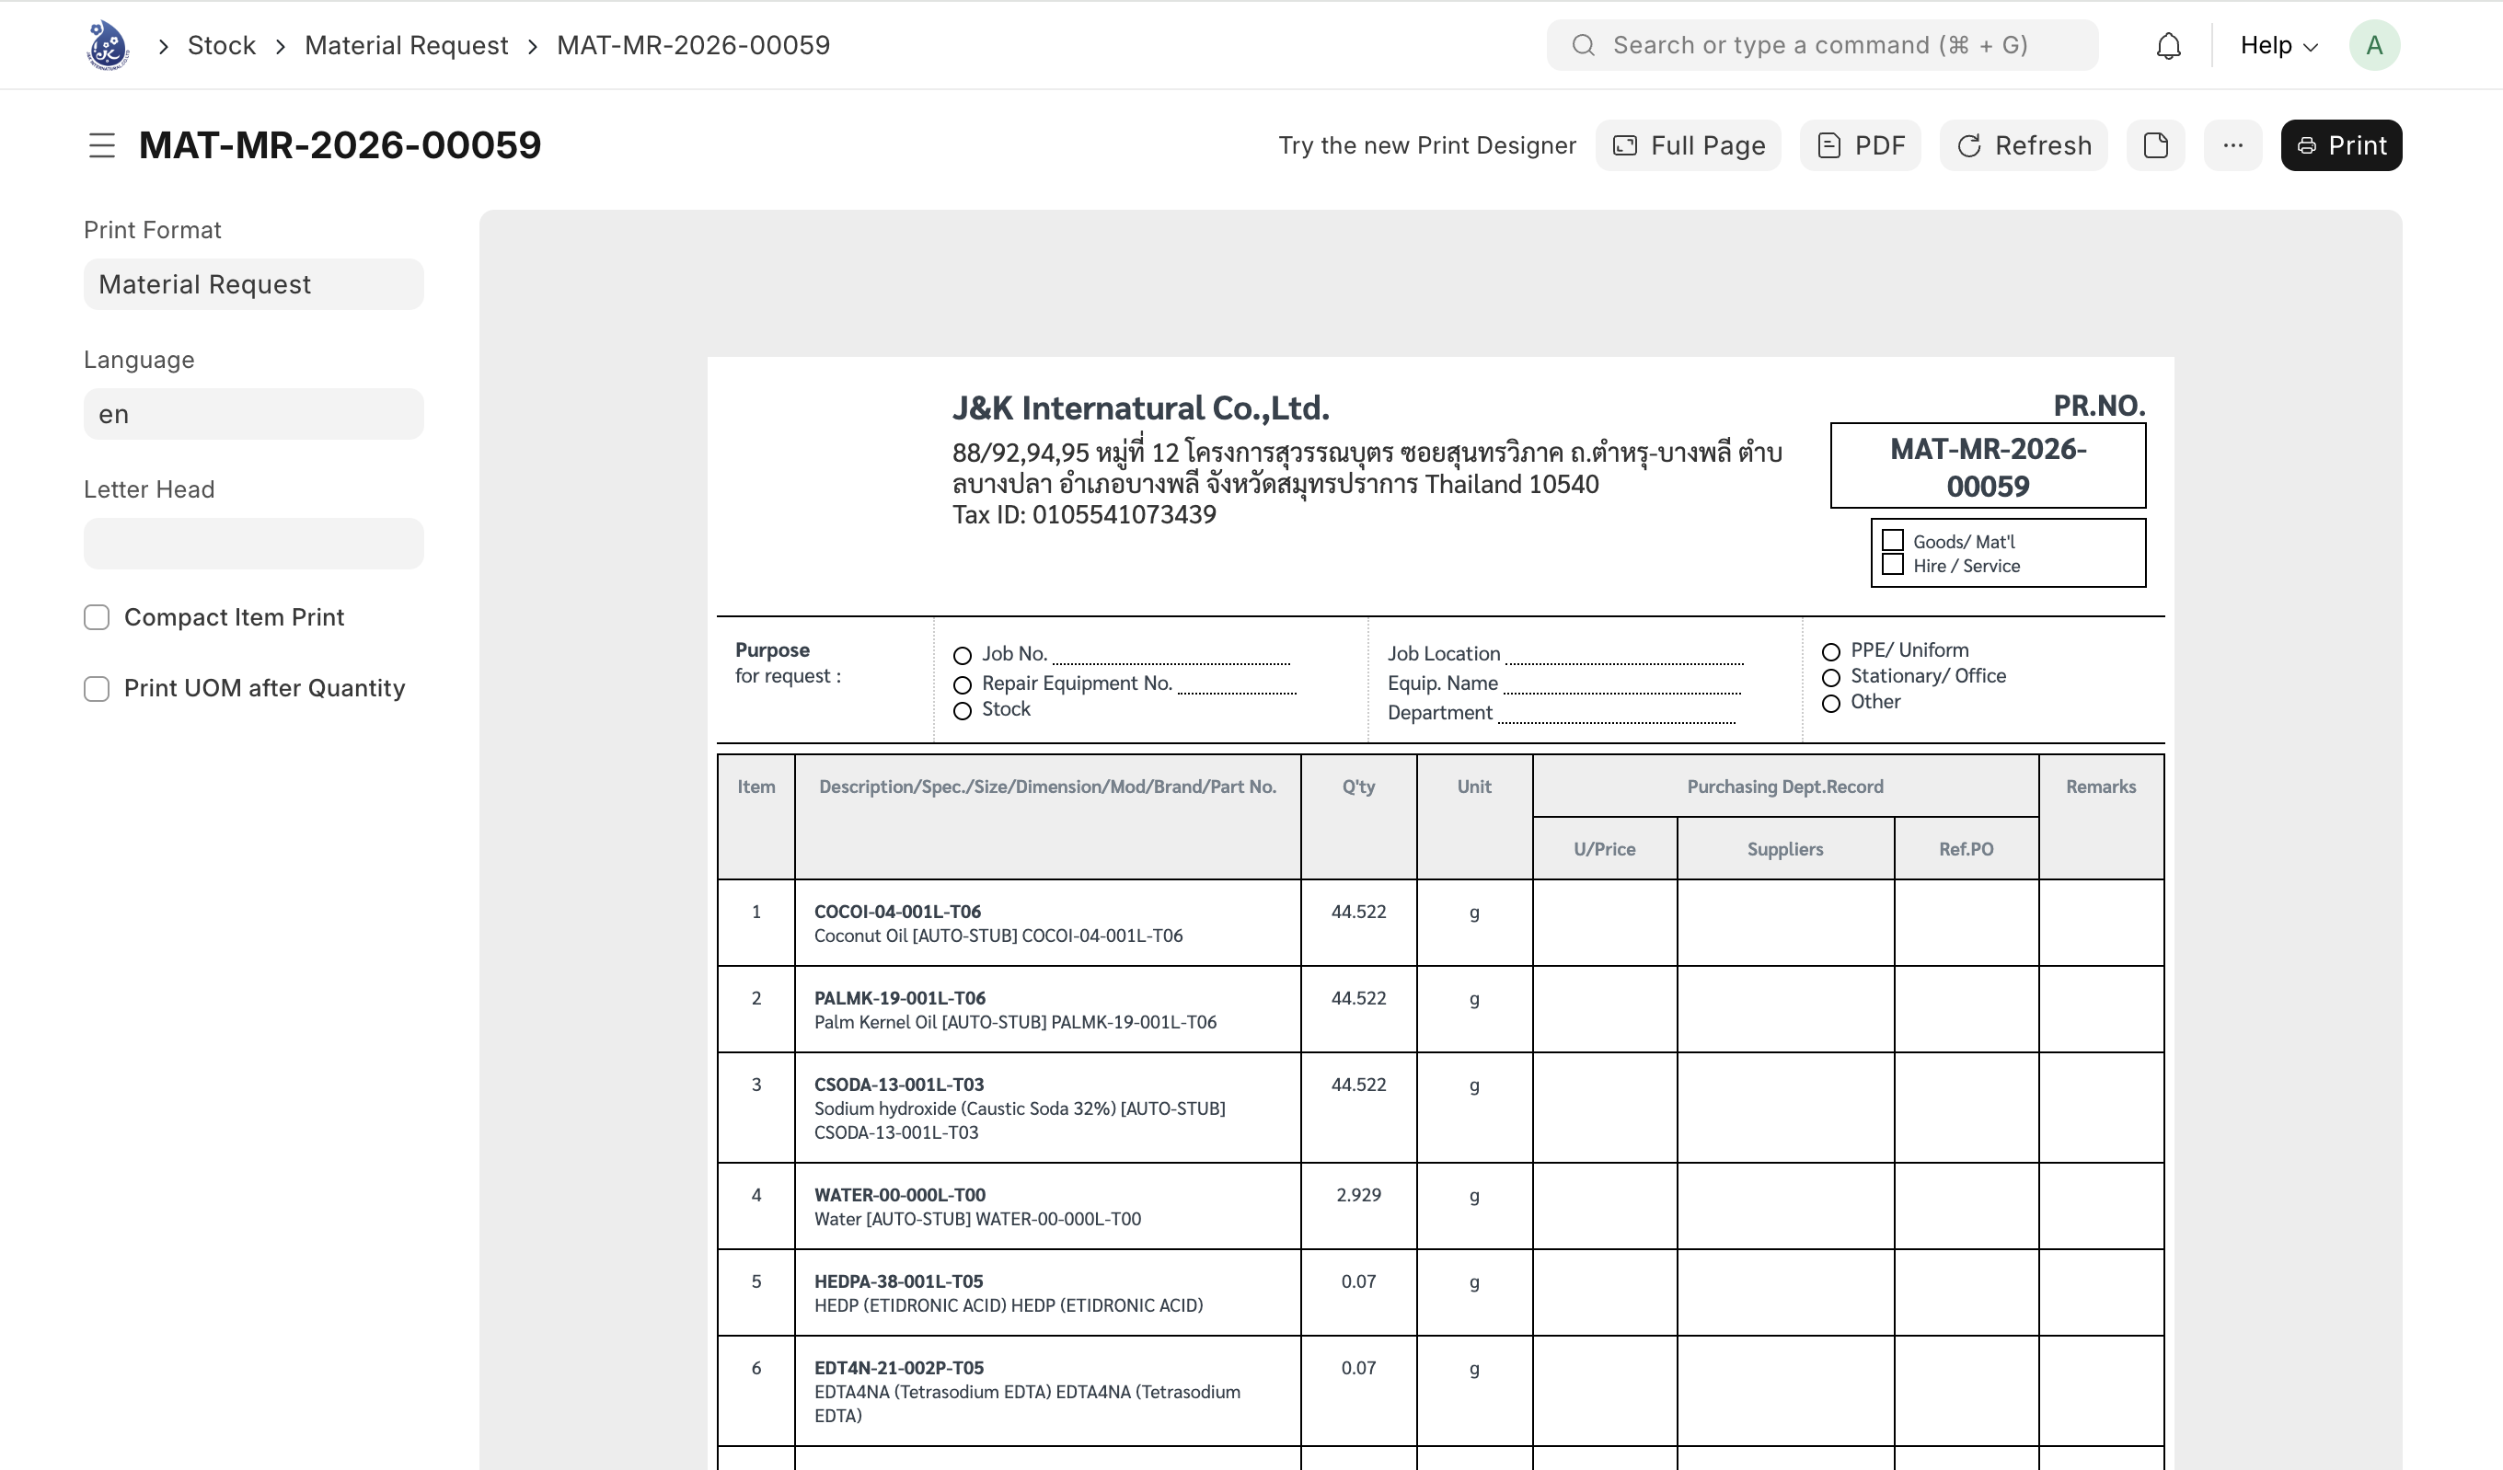This screenshot has width=2503, height=1470.
Task: Click item code CSODA-13-001L-T03
Action: tap(899, 1085)
